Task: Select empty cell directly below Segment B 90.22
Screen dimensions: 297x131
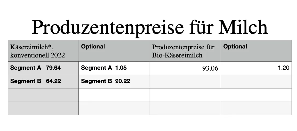Action: (114, 95)
